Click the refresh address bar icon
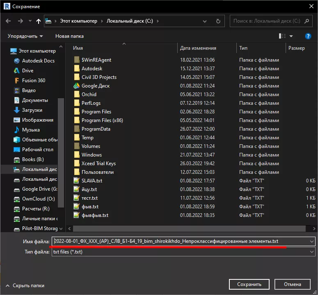The height and width of the screenshot is (295, 318). tap(218, 21)
